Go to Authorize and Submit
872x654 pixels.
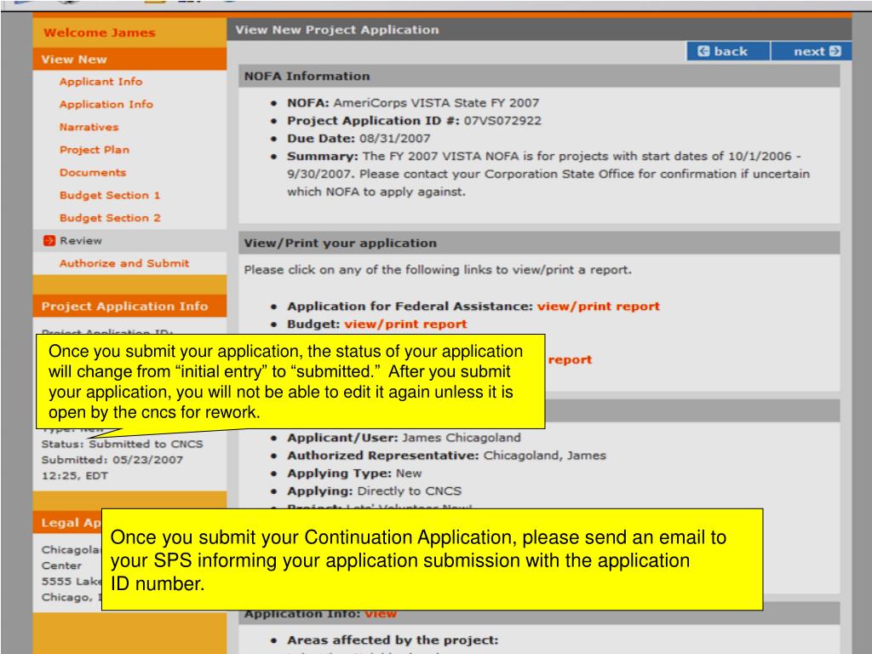[x=124, y=263]
